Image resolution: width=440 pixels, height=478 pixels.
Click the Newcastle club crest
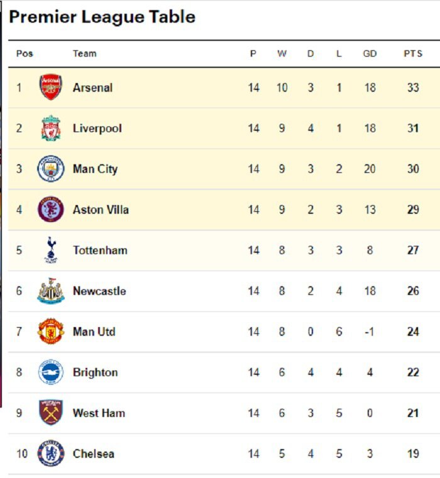[x=51, y=291]
